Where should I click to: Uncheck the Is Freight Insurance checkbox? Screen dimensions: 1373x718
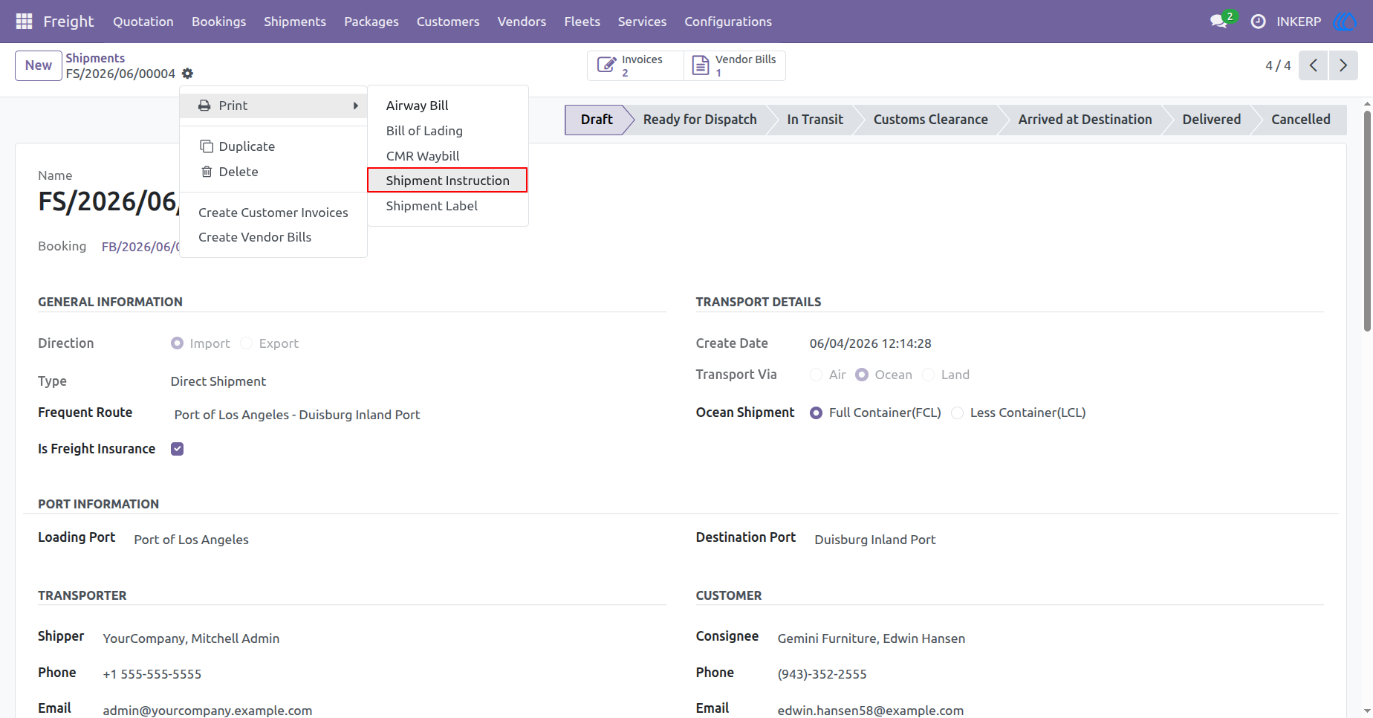pyautogui.click(x=177, y=449)
